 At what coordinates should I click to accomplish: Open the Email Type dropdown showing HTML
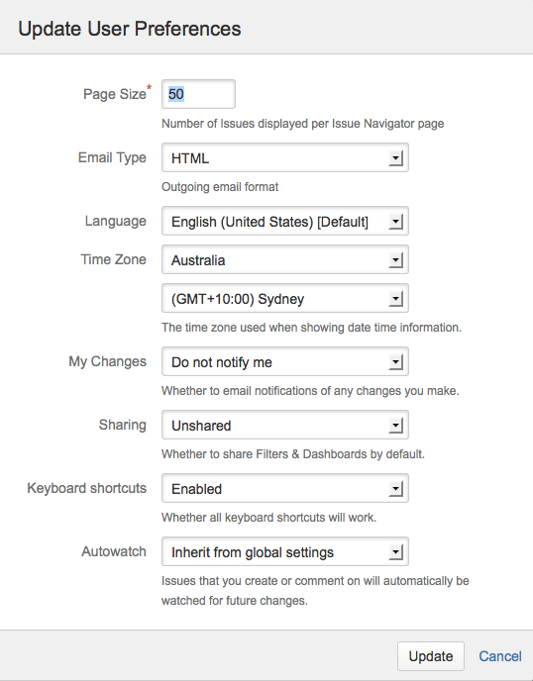coord(284,157)
